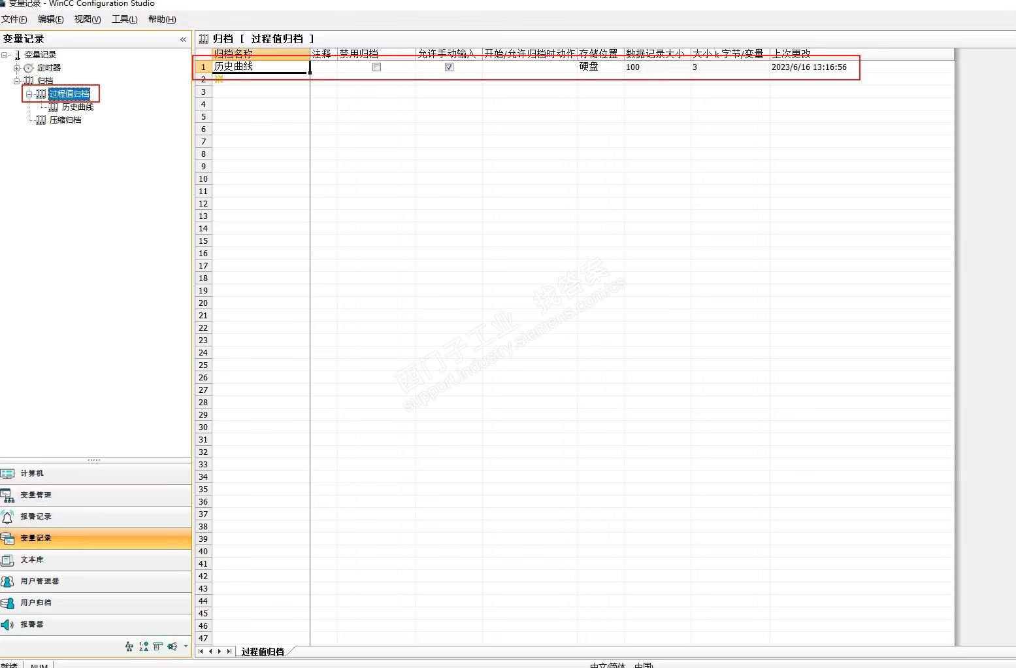This screenshot has height=668, width=1016.
Task: Select the 过程值归档 node in the tree
Action: coord(69,94)
